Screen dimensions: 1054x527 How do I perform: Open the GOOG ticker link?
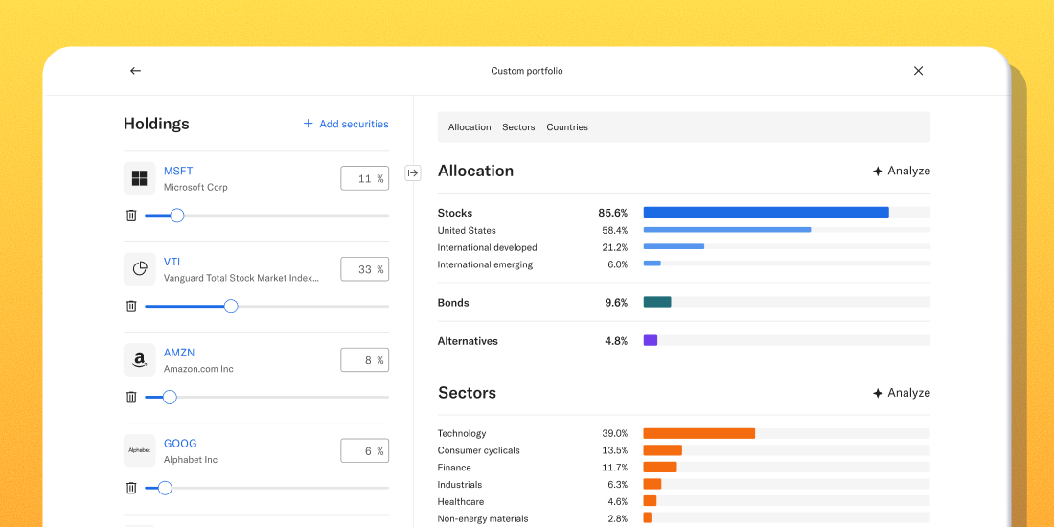180,443
